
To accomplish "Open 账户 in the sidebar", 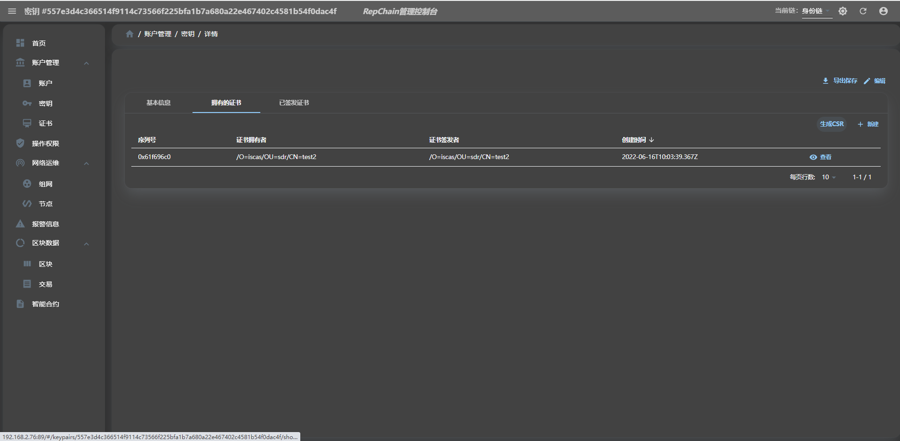I will pos(46,83).
